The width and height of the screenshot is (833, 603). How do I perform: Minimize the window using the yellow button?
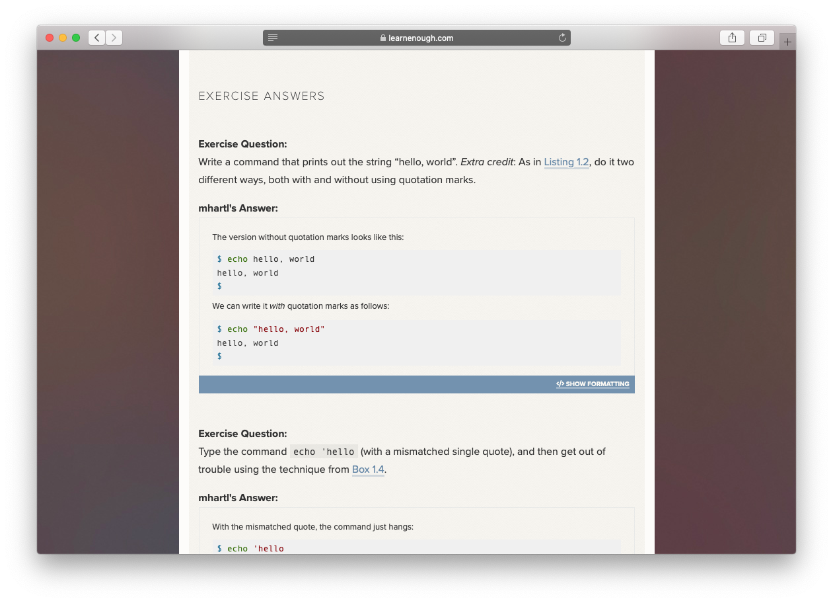[x=63, y=38]
